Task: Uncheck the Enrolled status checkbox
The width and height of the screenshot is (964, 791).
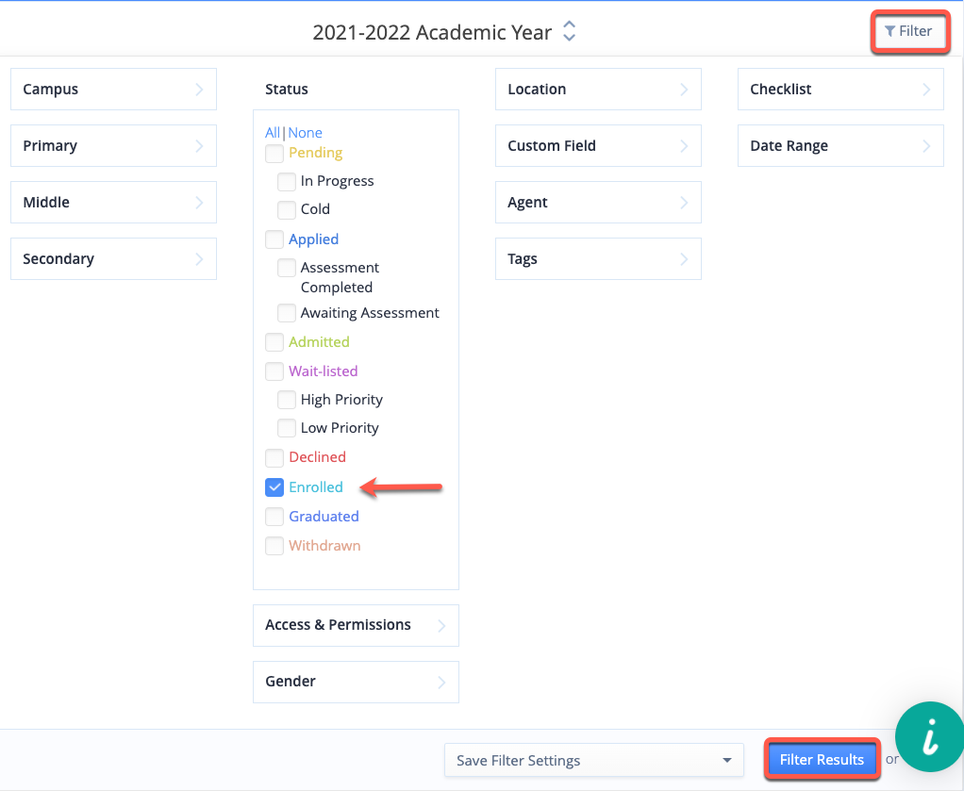Action: (274, 487)
